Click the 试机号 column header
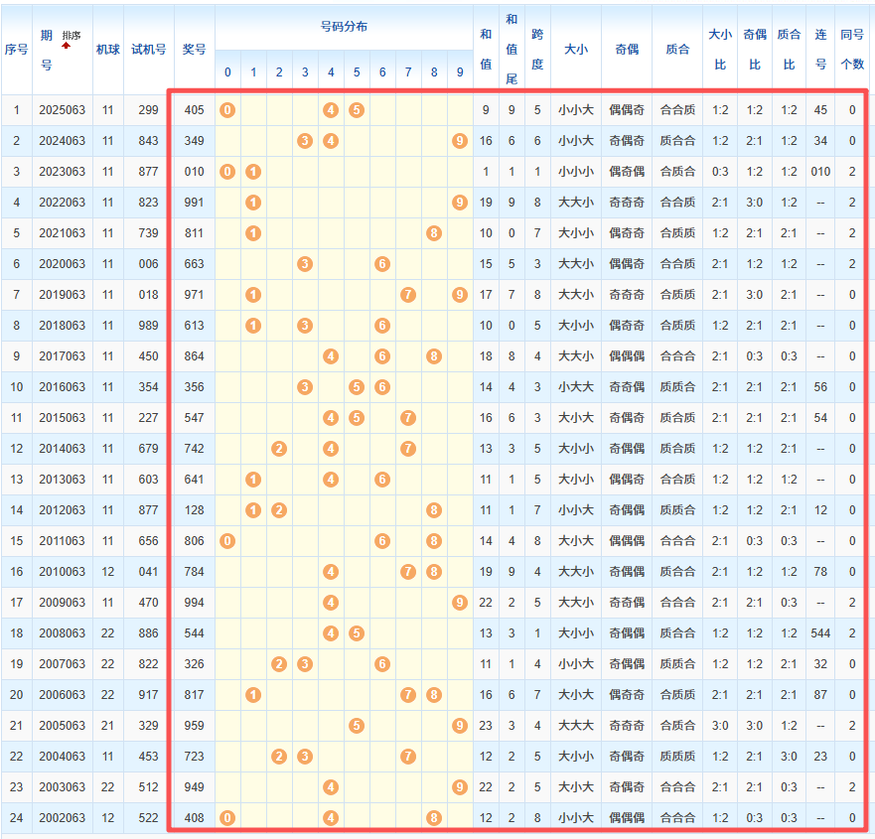The width and height of the screenshot is (875, 839). 149,49
